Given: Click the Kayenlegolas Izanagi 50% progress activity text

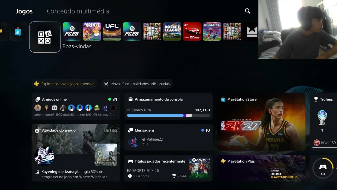Looking at the screenshot, I should tap(76, 174).
